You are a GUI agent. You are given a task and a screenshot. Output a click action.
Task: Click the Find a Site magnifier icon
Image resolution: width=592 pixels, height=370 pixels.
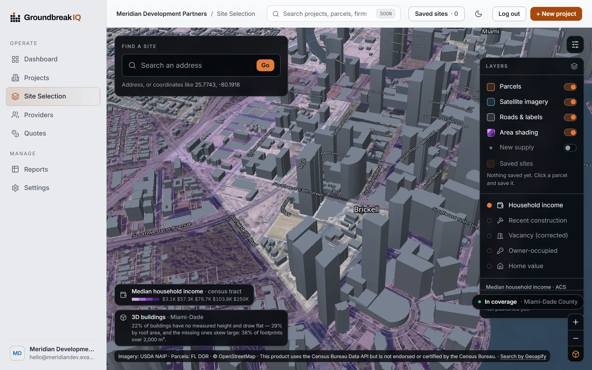[x=132, y=65]
